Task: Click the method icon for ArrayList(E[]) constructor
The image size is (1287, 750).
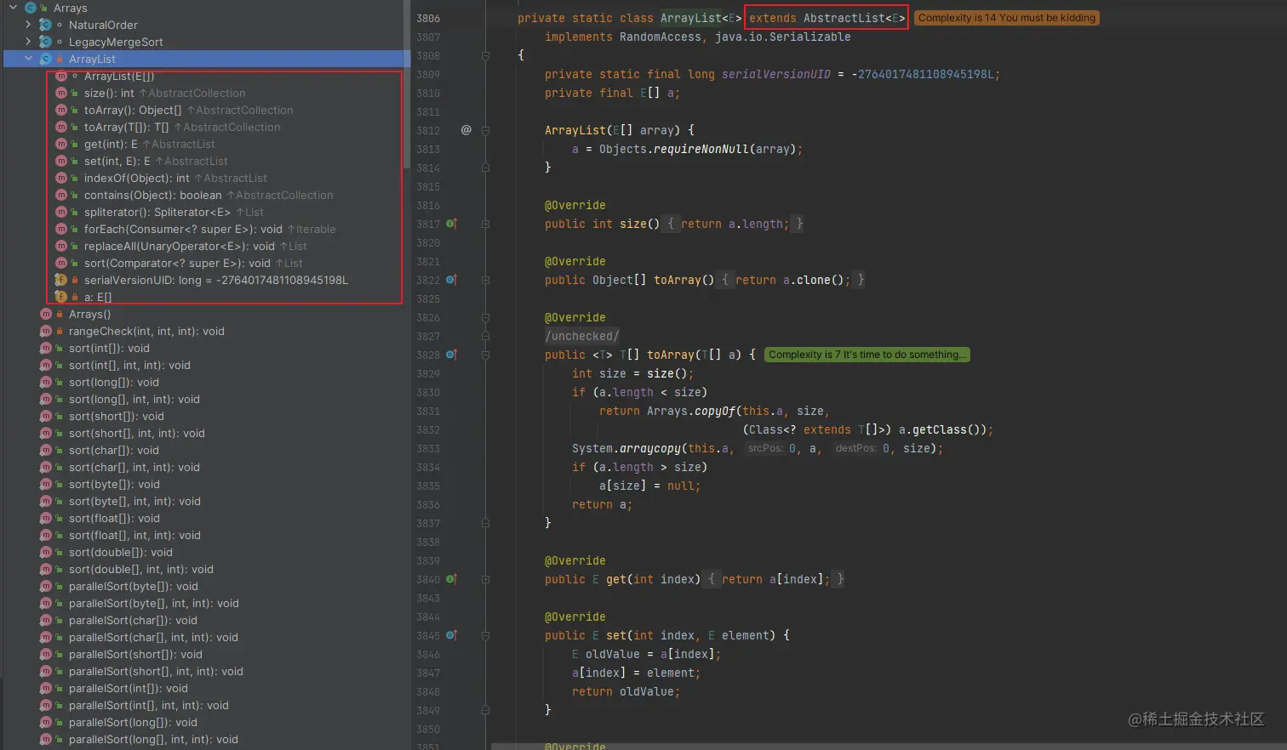Action: pyautogui.click(x=61, y=76)
